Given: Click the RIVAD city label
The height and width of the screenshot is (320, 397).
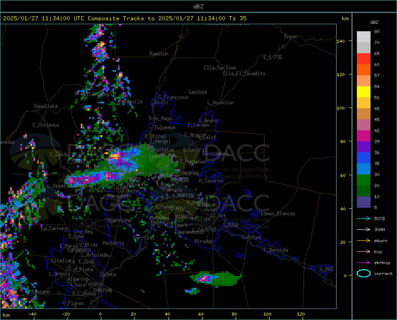Looking at the screenshot, I should point(182,217).
